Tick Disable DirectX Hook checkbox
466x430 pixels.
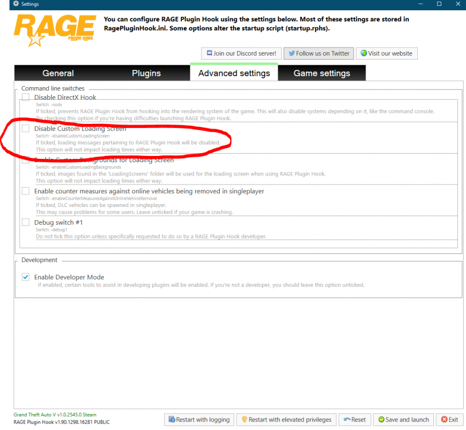[x=26, y=97]
